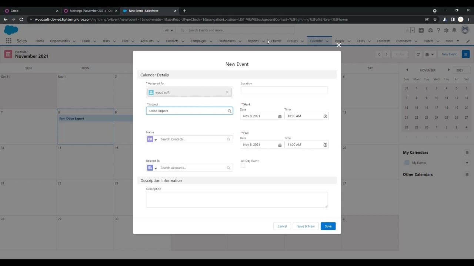Open the Home tab

(40, 41)
